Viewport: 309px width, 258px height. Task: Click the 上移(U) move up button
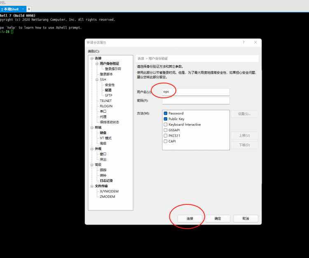244,135
